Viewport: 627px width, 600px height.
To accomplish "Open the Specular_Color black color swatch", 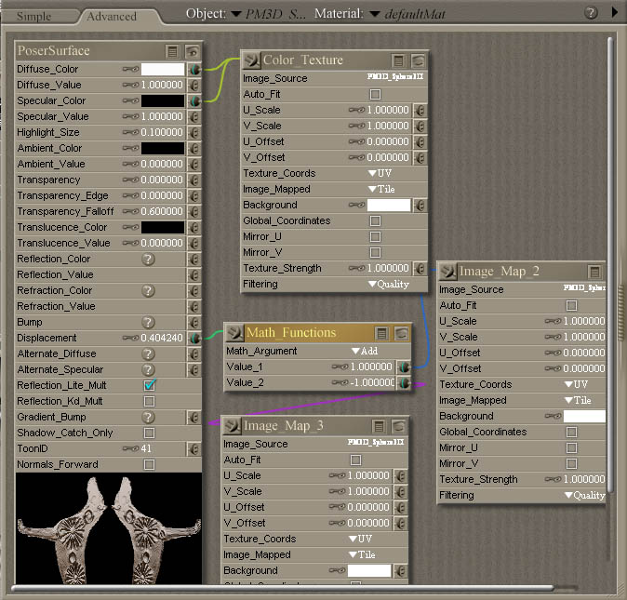I will click(163, 100).
